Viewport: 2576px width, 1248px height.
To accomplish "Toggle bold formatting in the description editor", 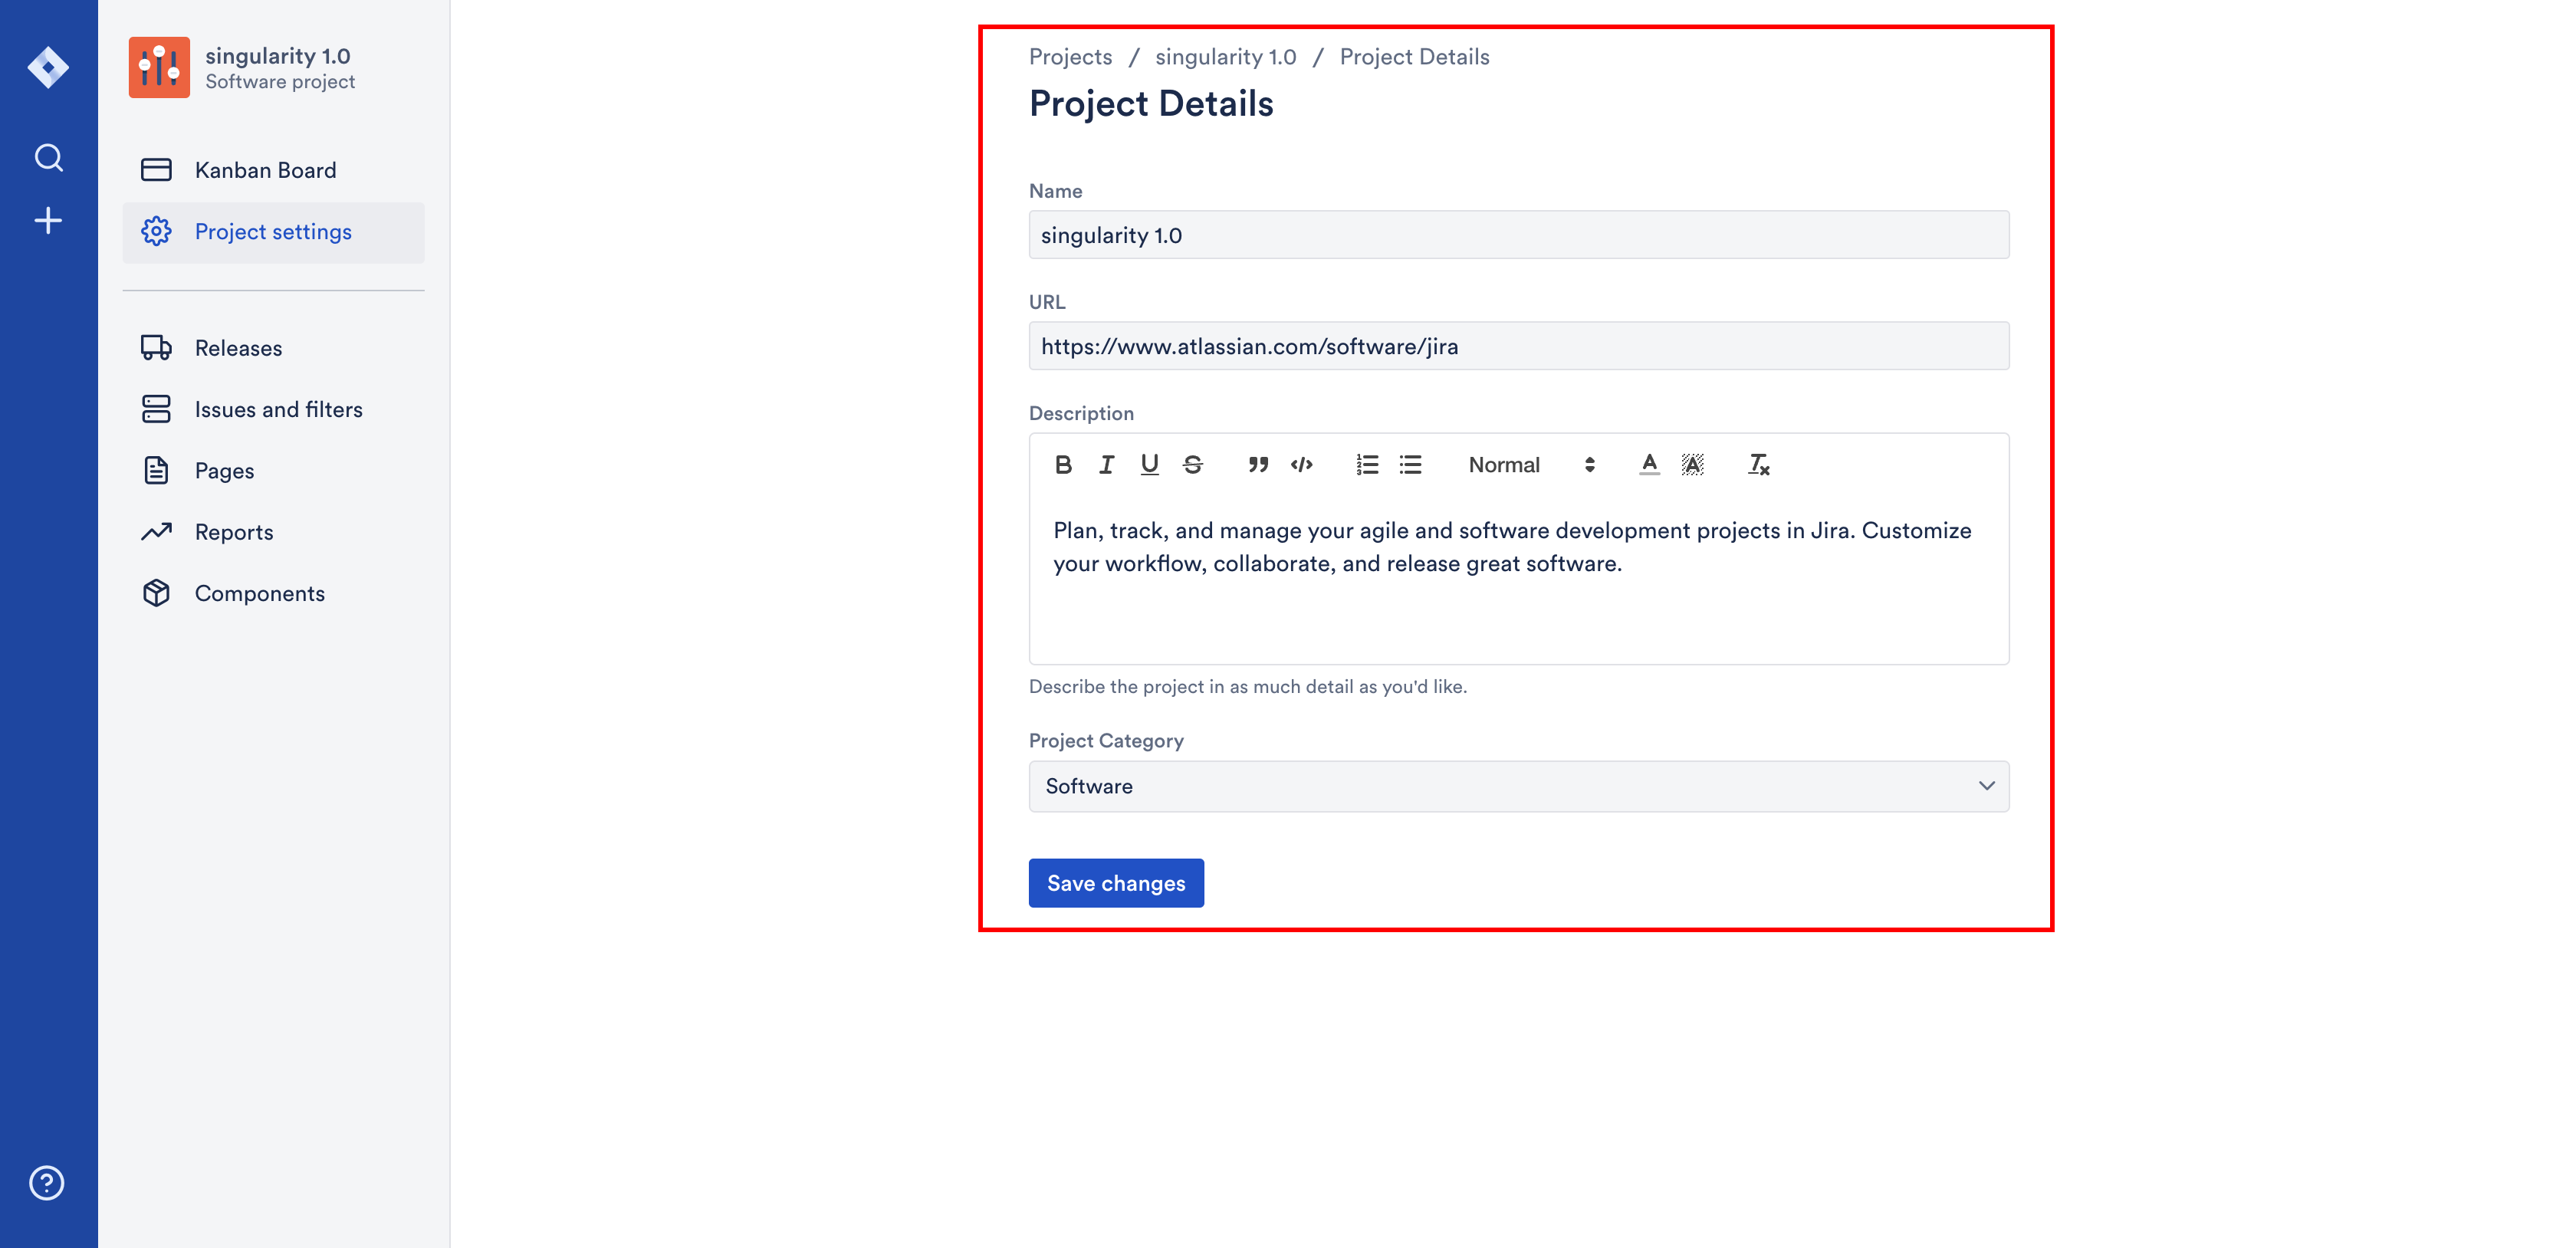I will click(x=1063, y=465).
